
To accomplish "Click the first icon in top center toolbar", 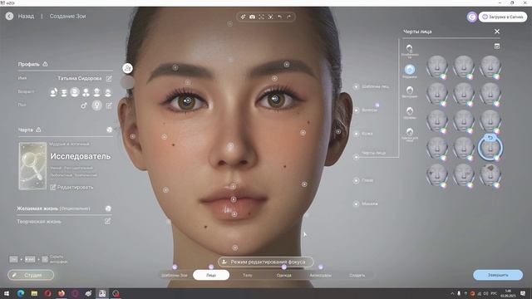I will [243, 17].
